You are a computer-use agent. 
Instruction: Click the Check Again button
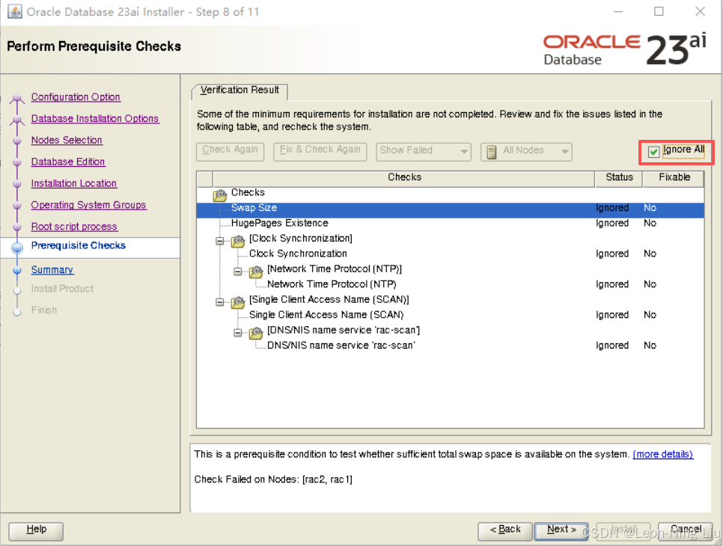[230, 151]
